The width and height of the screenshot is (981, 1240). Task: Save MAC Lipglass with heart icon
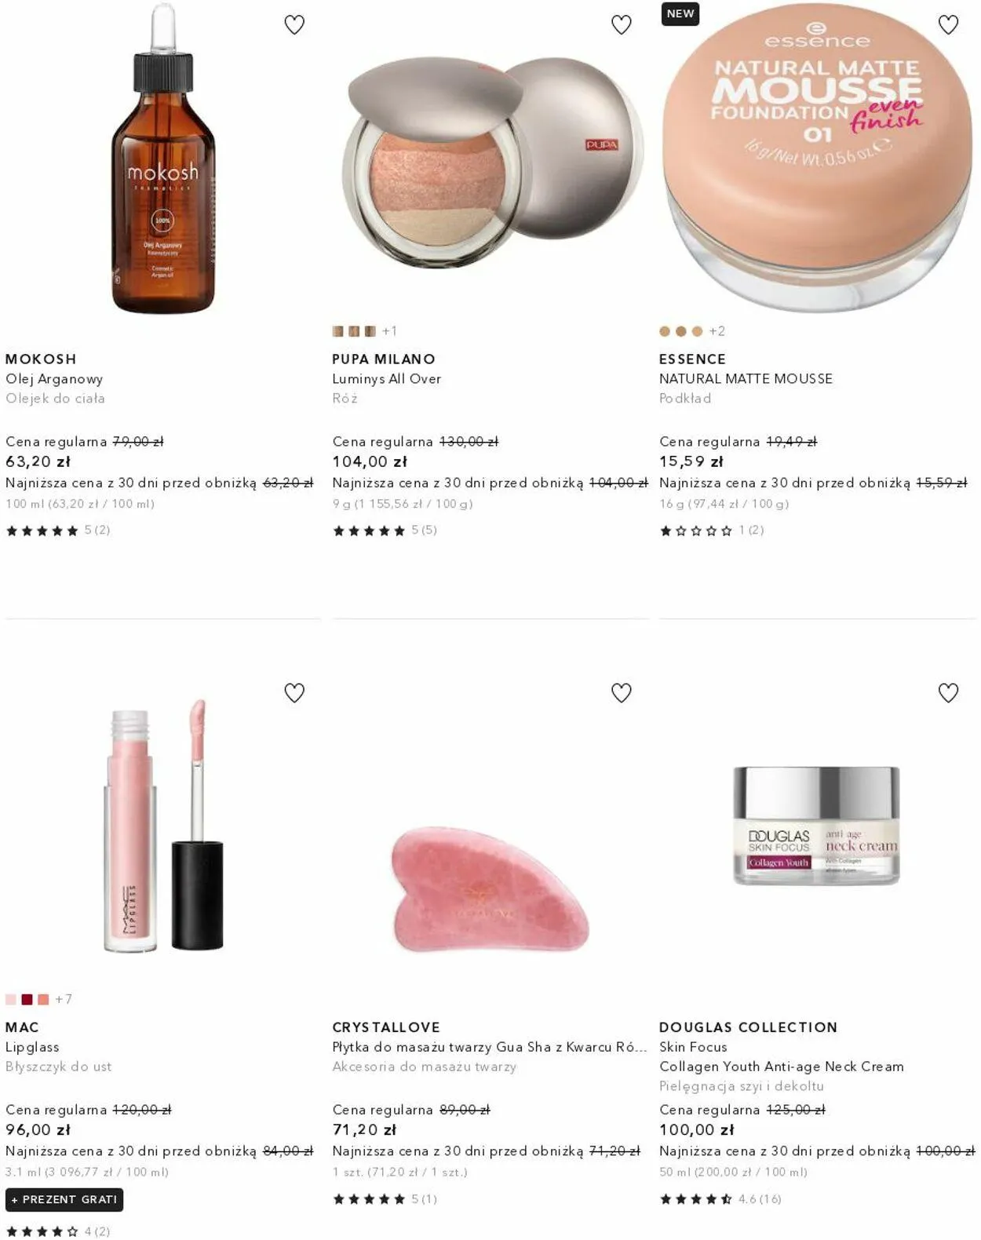click(294, 693)
